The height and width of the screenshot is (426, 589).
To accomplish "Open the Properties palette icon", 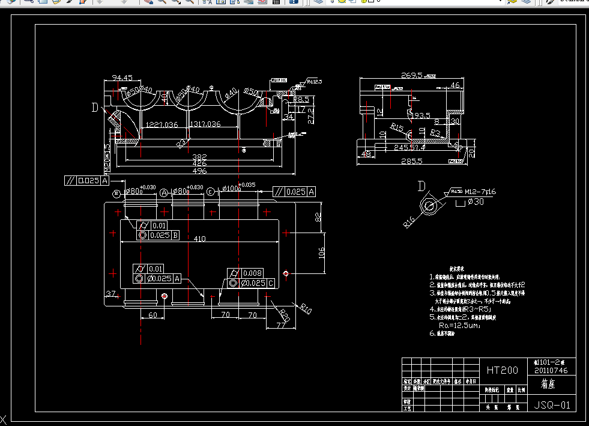I will [207, 1].
